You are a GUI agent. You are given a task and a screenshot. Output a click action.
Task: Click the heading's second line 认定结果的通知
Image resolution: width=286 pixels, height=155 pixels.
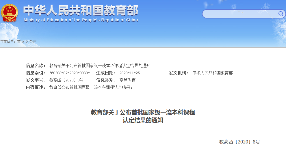coord(143,120)
